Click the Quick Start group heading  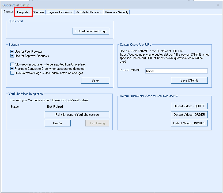pyautogui.click(x=16, y=21)
